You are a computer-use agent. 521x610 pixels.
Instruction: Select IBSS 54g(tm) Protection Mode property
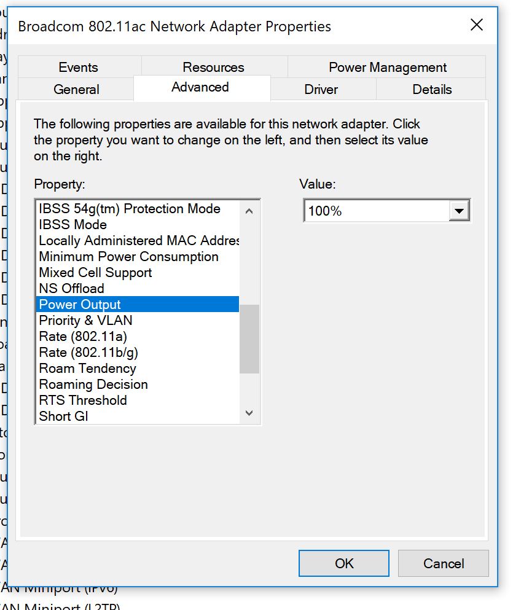pos(138,208)
